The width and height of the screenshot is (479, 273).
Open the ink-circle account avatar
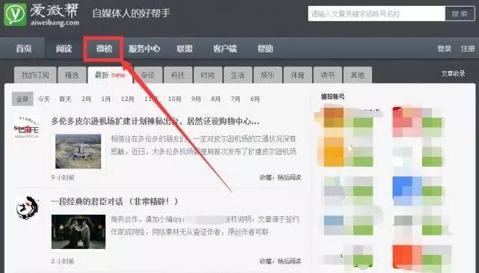click(27, 208)
